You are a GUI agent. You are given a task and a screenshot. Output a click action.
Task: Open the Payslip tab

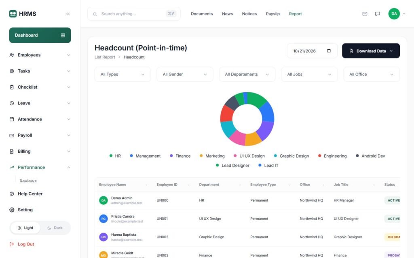(x=273, y=14)
